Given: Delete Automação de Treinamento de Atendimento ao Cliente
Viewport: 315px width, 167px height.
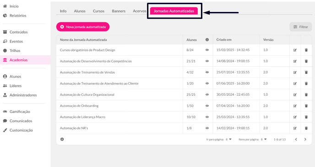Looking at the screenshot, I should pos(306,83).
